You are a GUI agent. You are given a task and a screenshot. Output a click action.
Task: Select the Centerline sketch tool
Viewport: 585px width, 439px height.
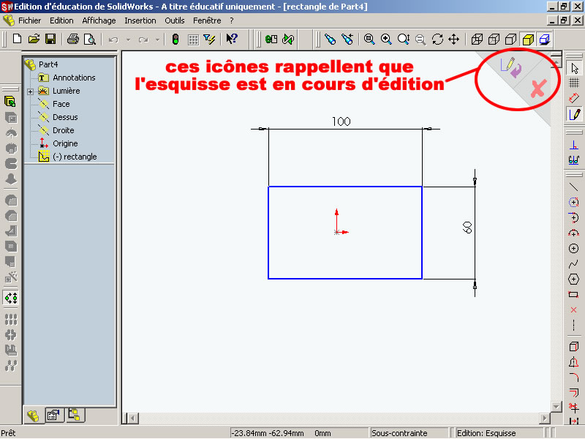[x=573, y=325]
